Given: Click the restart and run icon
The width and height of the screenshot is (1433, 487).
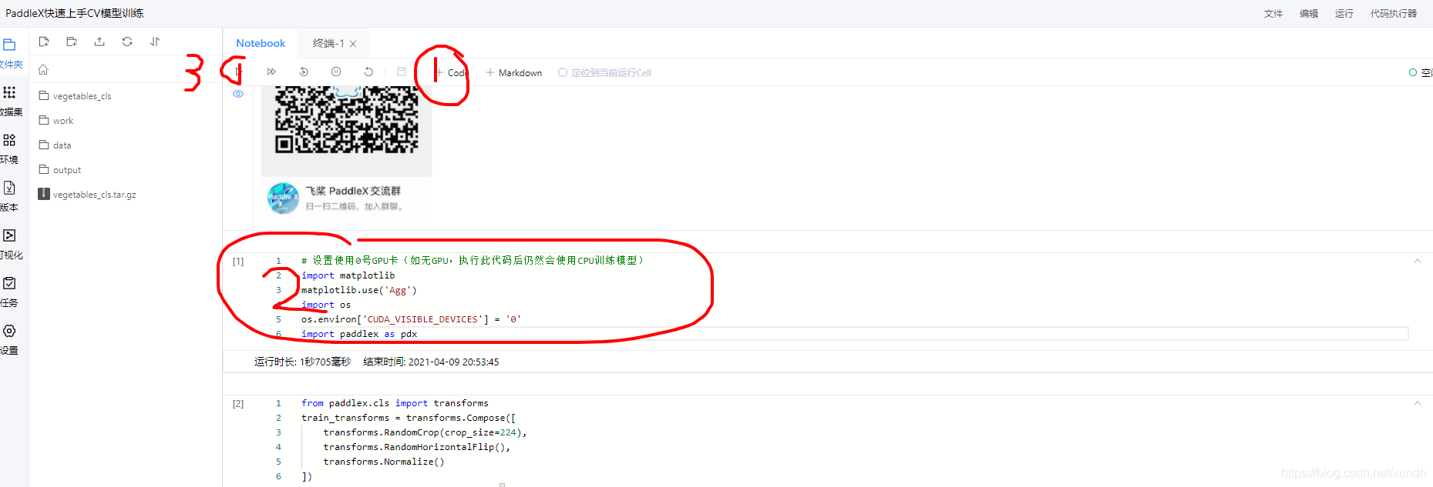Looking at the screenshot, I should tap(304, 72).
